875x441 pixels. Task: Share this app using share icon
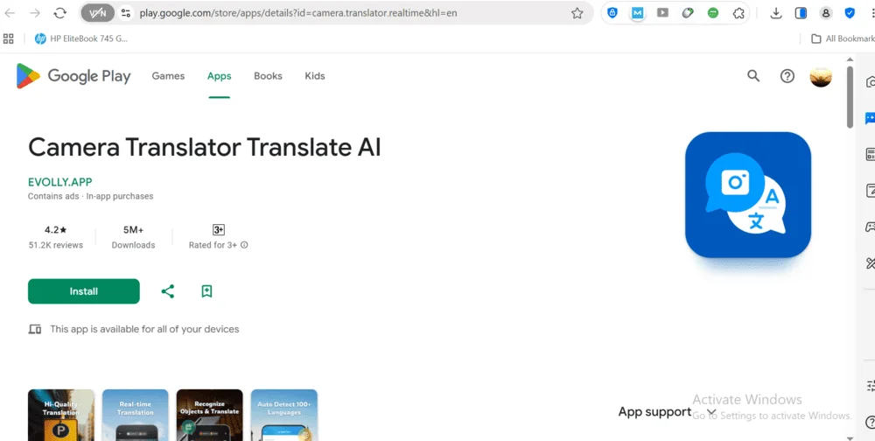[167, 291]
